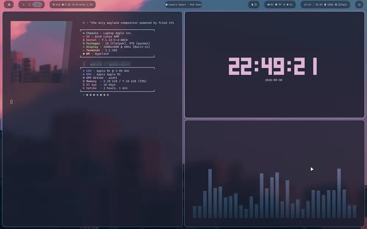This screenshot has width=367, height=229.
Task: Click the large 22:49:21 clock display
Action: (x=273, y=66)
